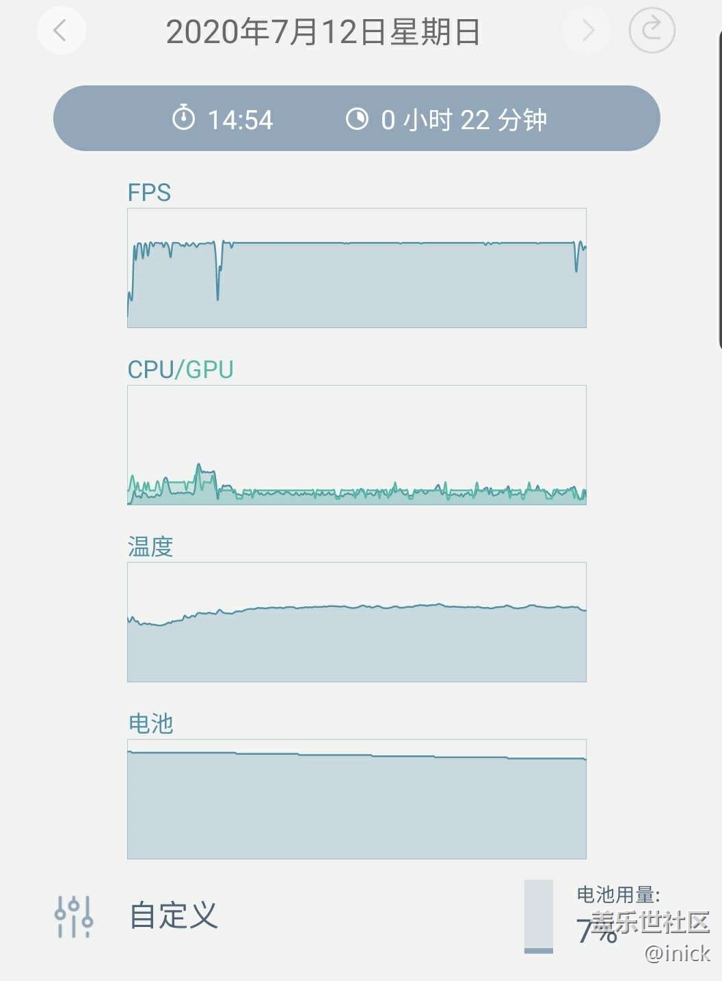Tap the battery usage bar indicator
This screenshot has height=981, width=722.
click(538, 916)
